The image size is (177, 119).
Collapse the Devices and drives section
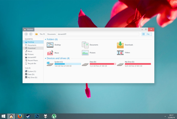point(46,58)
